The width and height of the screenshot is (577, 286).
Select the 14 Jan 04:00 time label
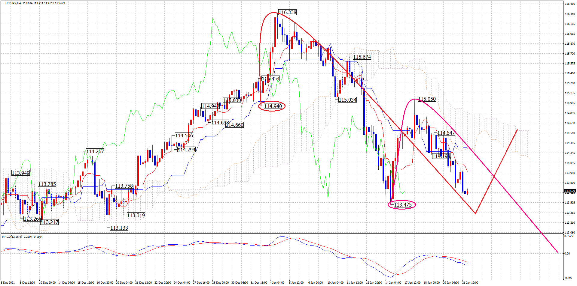393,283
